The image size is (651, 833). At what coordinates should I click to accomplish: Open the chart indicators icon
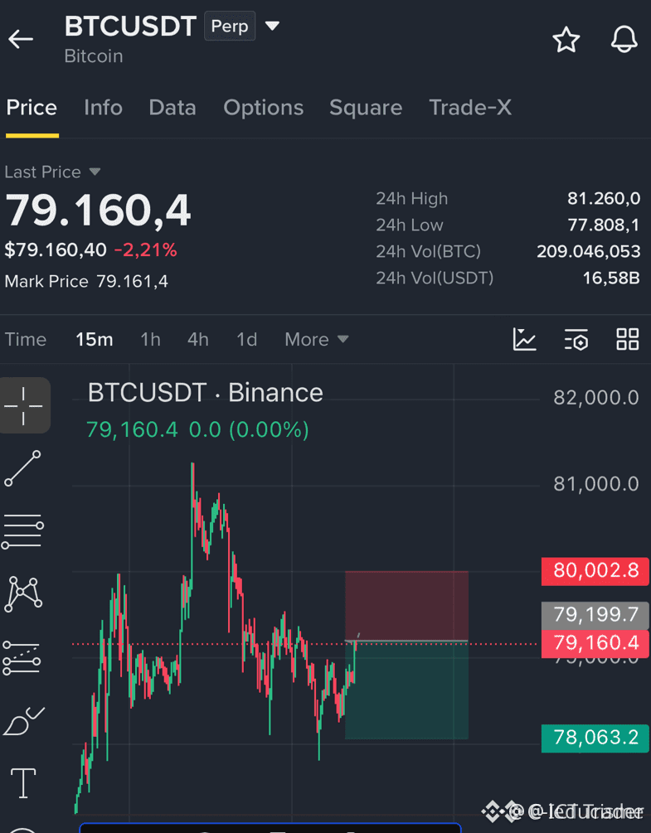(524, 339)
